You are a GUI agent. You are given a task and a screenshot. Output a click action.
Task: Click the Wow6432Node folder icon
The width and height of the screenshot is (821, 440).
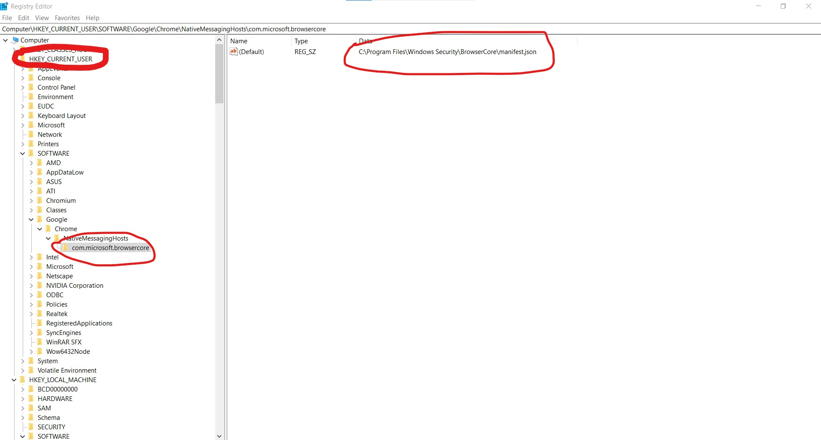(39, 351)
